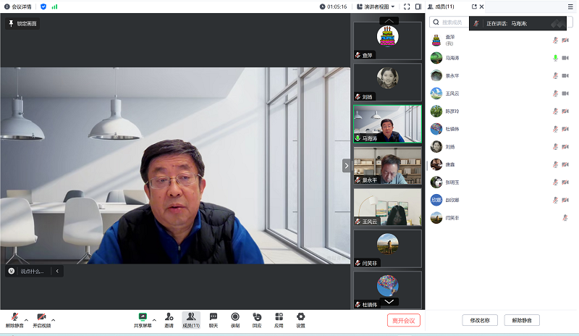Screen dimensions: 579x336
Task: Toggle the 成员(11) members tab in toolbar
Action: (191, 319)
